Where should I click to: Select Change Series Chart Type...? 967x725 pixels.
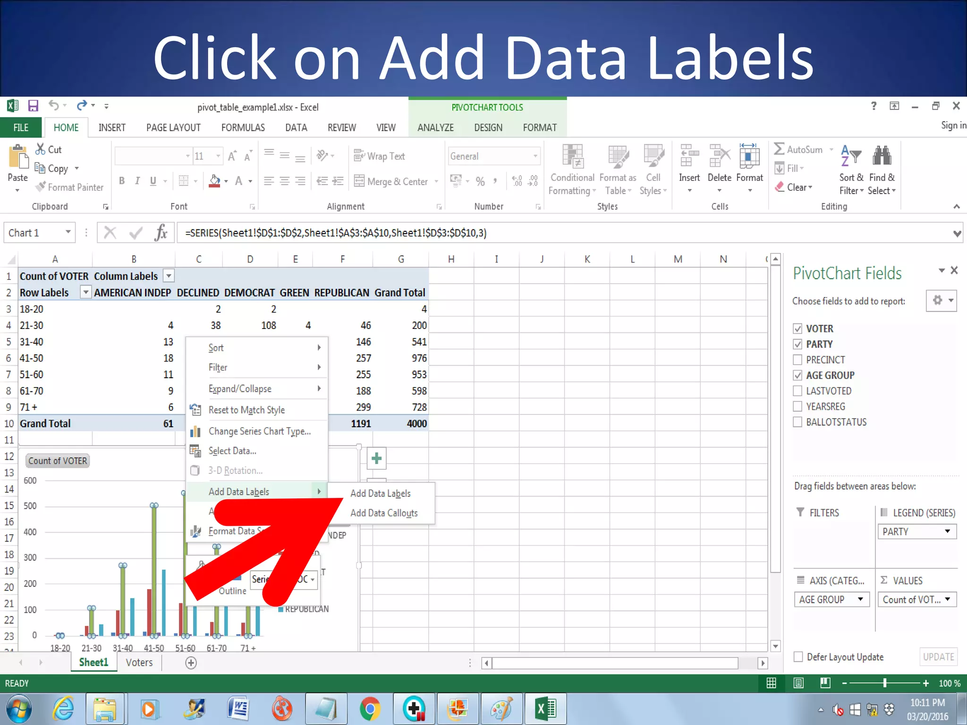coord(259,431)
